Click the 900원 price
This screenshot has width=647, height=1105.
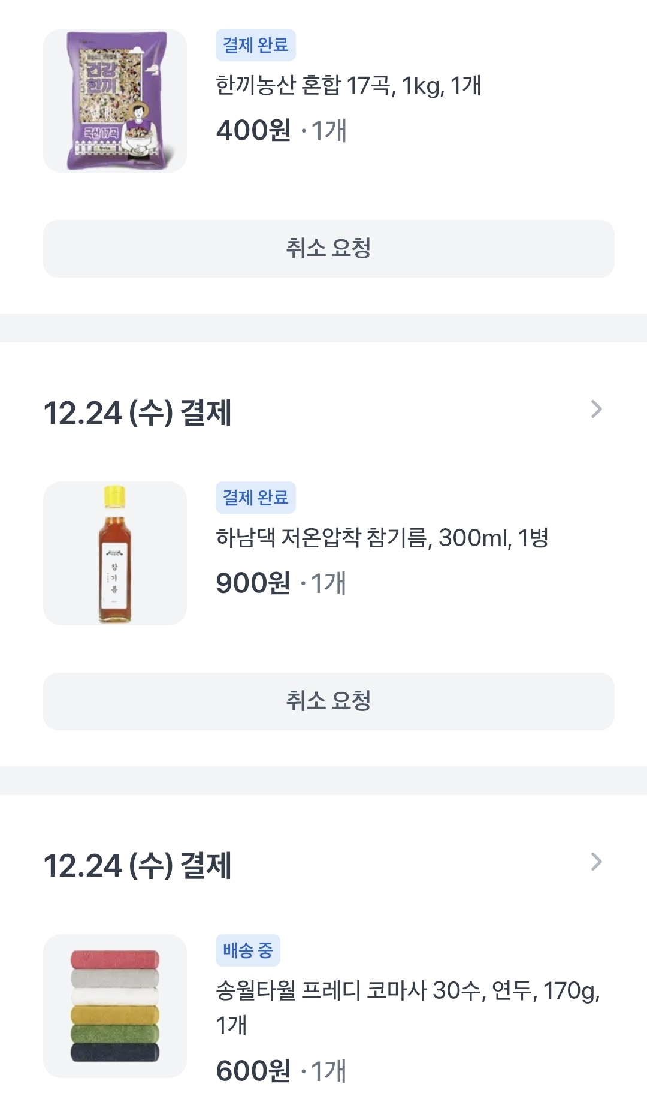[x=253, y=583]
